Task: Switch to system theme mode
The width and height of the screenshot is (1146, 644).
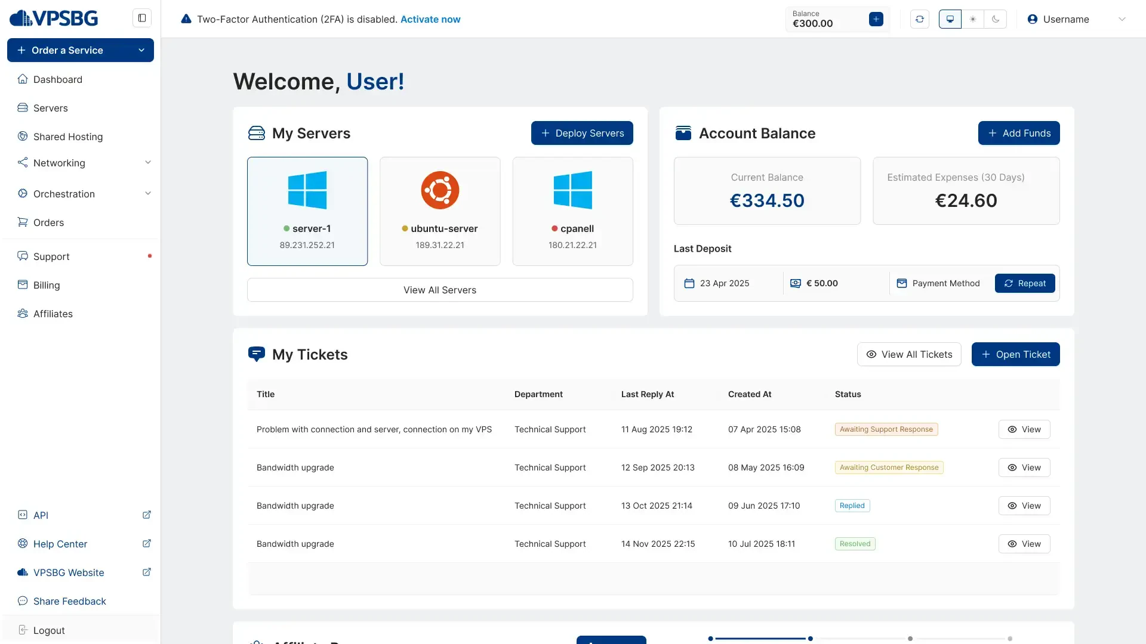Action: click(950, 19)
